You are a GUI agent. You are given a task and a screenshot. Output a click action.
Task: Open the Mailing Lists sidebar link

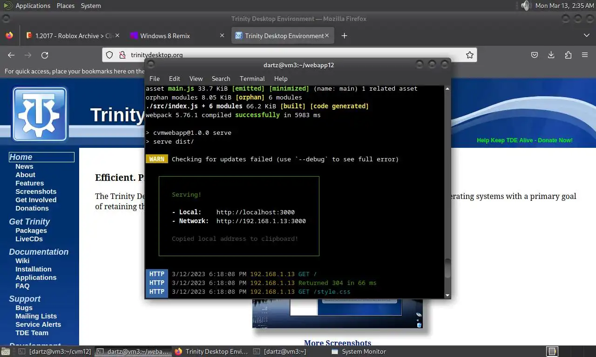tap(36, 316)
